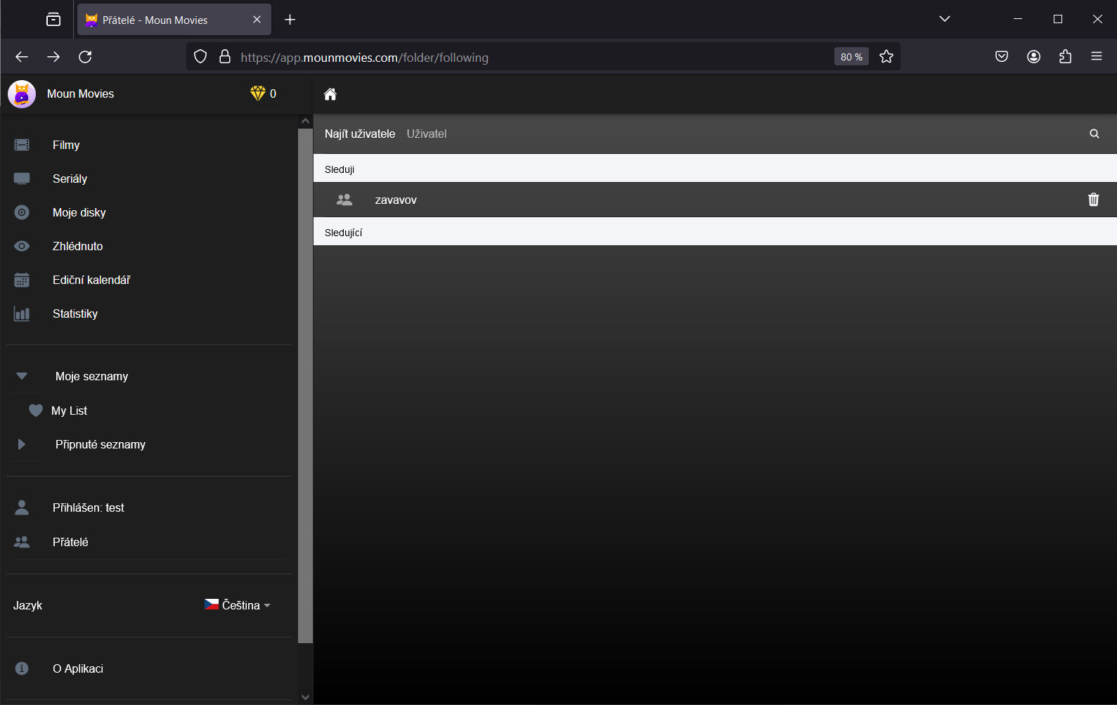Viewport: 1117px width, 705px height.
Task: Open O Aplikaci info page
Action: [x=78, y=668]
